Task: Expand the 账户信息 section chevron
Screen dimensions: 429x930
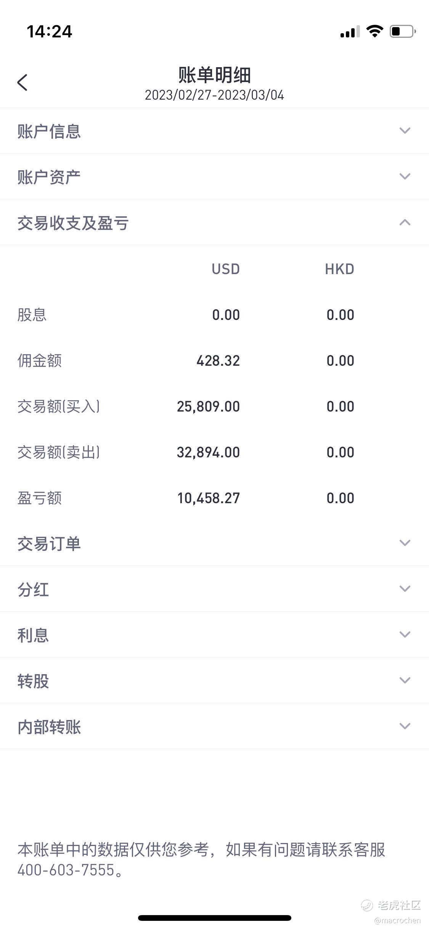Action: coord(405,131)
